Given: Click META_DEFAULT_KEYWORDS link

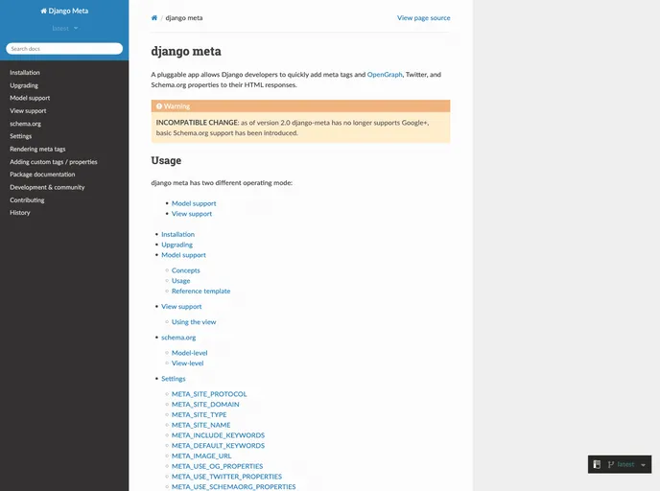Looking at the screenshot, I should 218,446.
